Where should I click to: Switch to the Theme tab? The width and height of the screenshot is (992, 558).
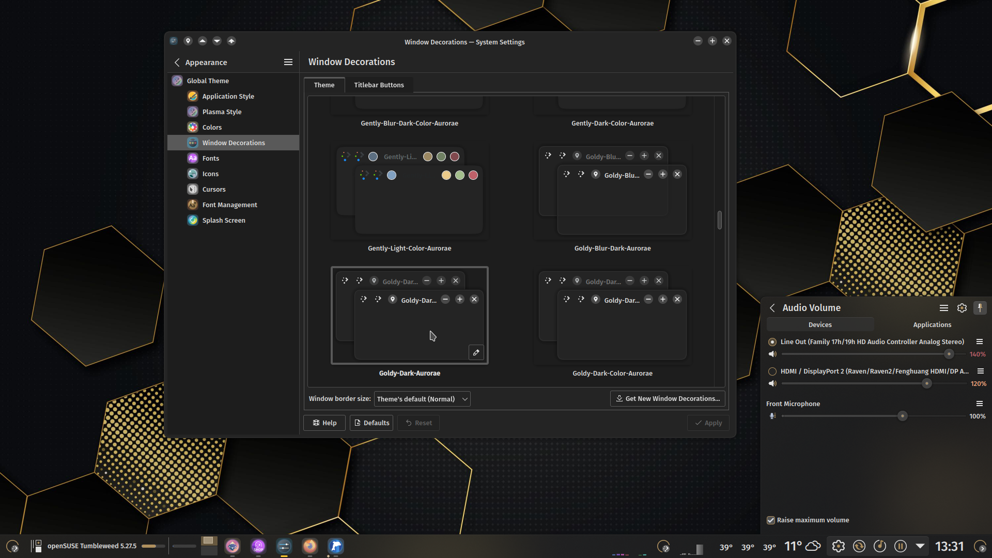click(x=324, y=85)
